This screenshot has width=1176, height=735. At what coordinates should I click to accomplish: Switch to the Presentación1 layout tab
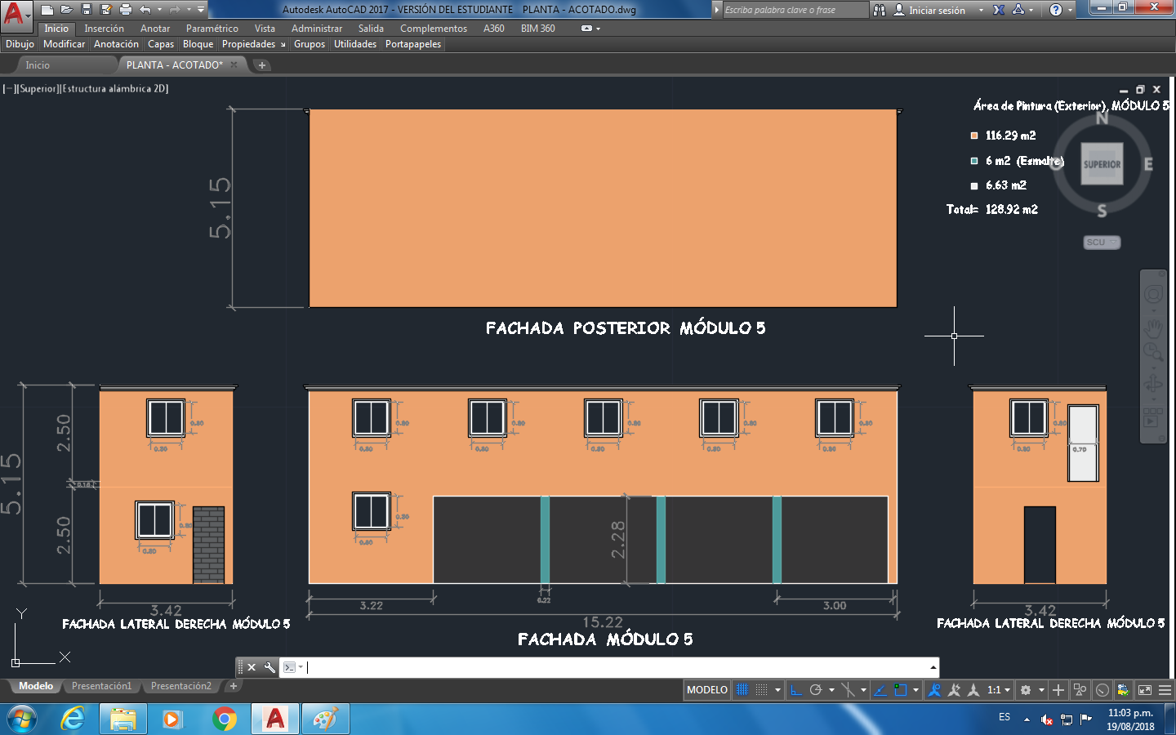pyautogui.click(x=101, y=686)
